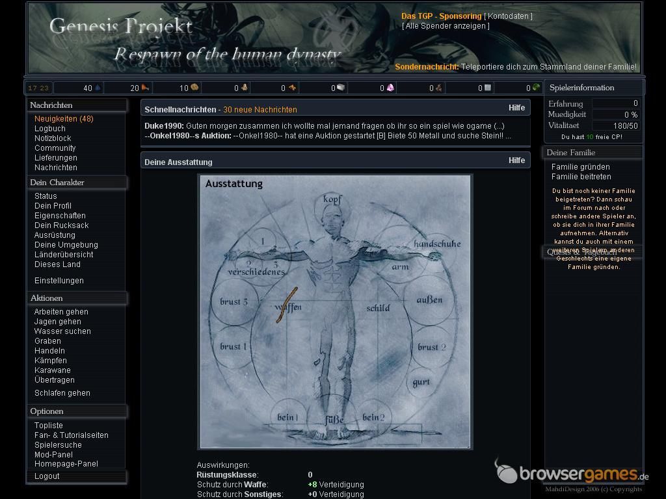
Task: Click the füße equipment slot
Action: click(x=334, y=420)
